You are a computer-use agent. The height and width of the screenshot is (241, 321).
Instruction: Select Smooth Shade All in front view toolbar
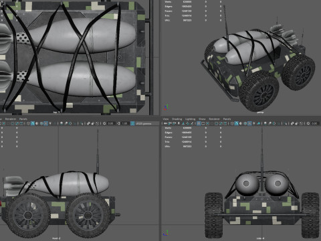33,123
